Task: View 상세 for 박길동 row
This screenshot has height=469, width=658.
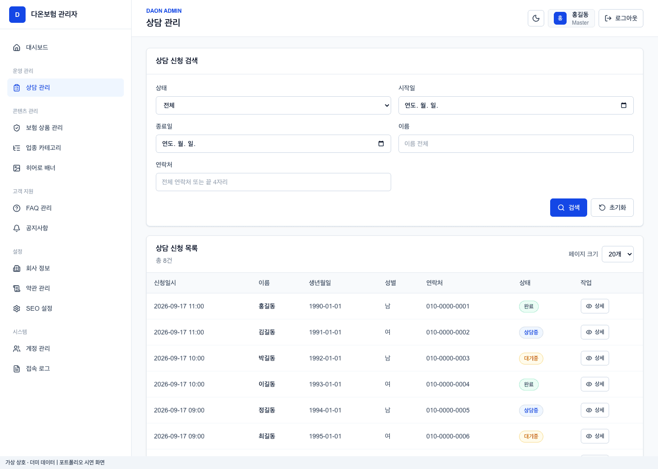Action: point(594,358)
